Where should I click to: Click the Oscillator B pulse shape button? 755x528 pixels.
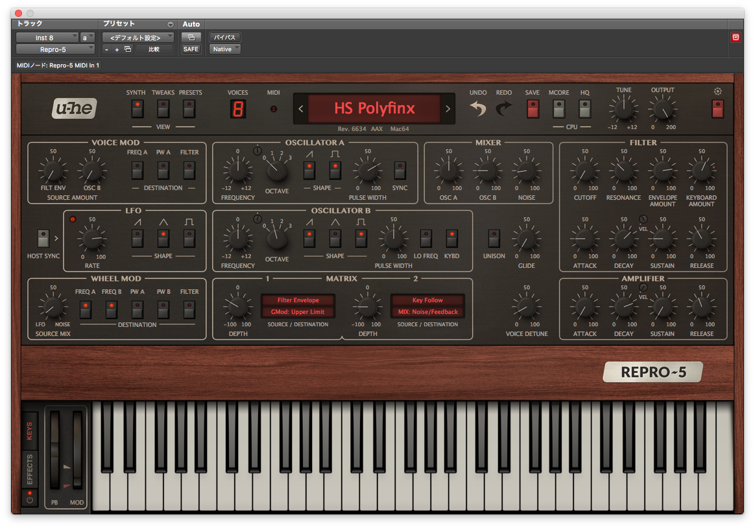pos(361,238)
